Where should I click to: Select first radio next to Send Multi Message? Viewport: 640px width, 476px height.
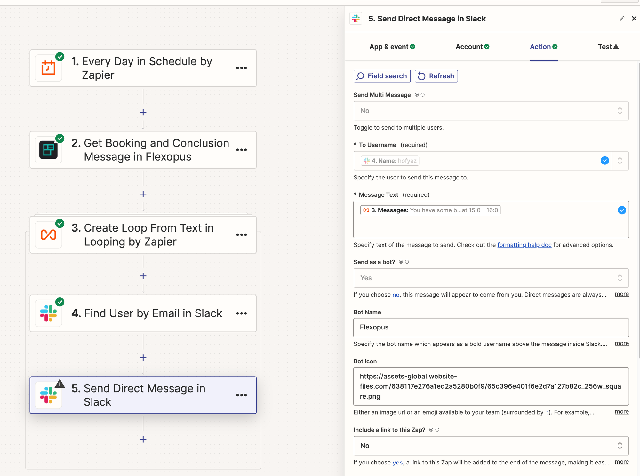417,95
